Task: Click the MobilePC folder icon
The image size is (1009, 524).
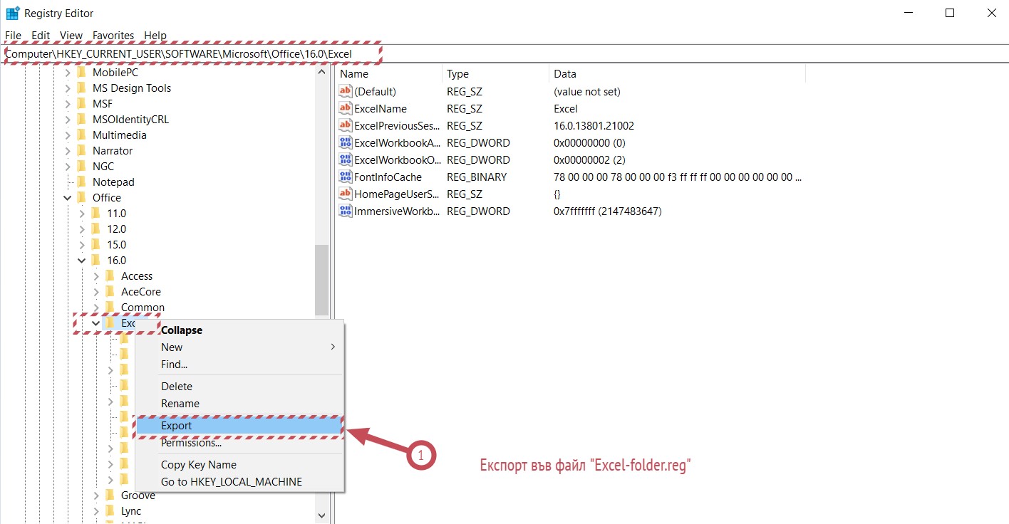Action: [x=81, y=72]
